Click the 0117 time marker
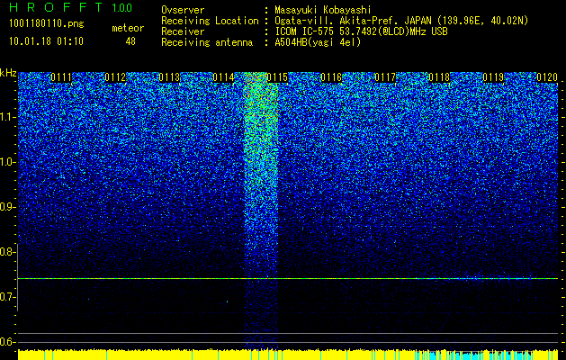566x360 pixels. pos(385,77)
